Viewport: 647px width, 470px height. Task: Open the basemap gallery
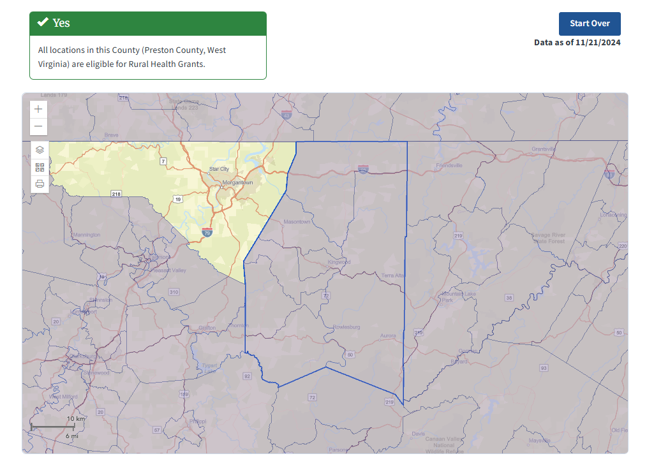pyautogui.click(x=40, y=167)
